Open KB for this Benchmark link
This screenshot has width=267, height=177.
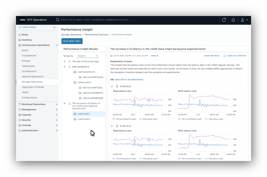[x=129, y=79]
